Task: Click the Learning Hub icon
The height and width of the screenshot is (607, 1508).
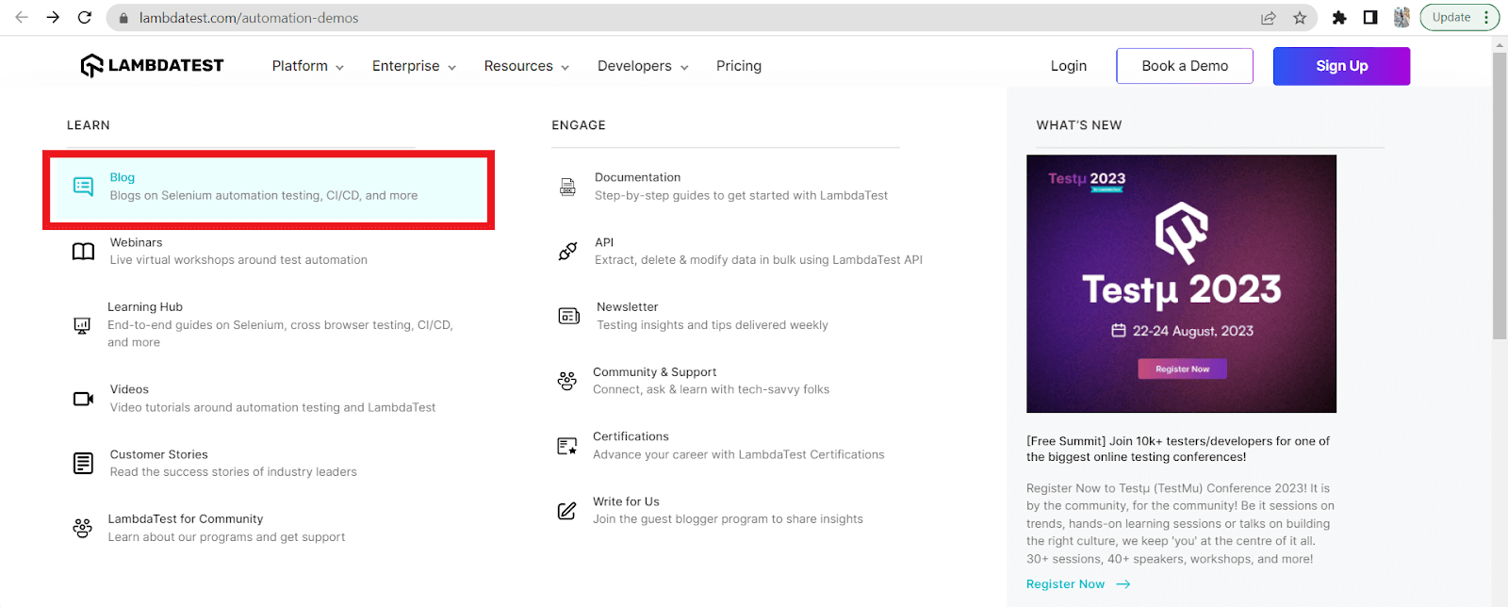Action: [x=82, y=325]
